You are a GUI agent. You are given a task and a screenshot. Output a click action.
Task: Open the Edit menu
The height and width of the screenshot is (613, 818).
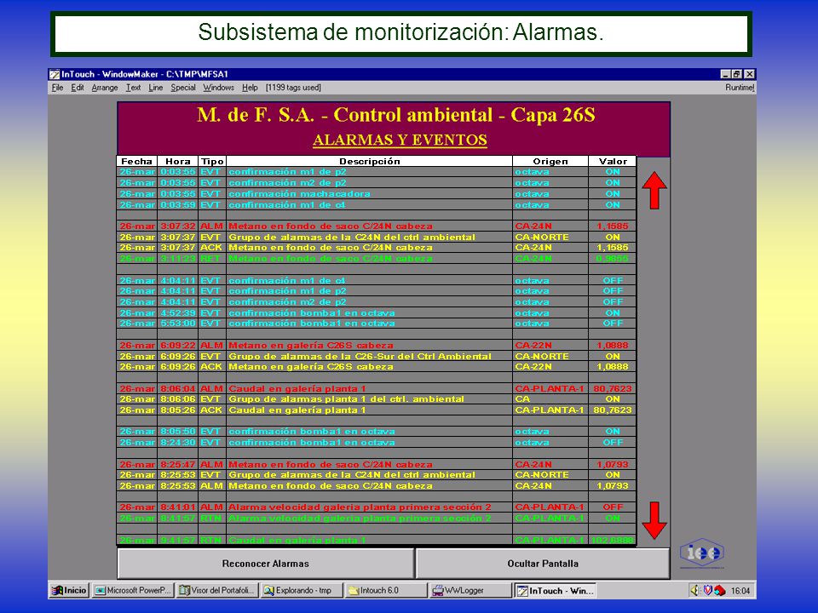point(78,88)
